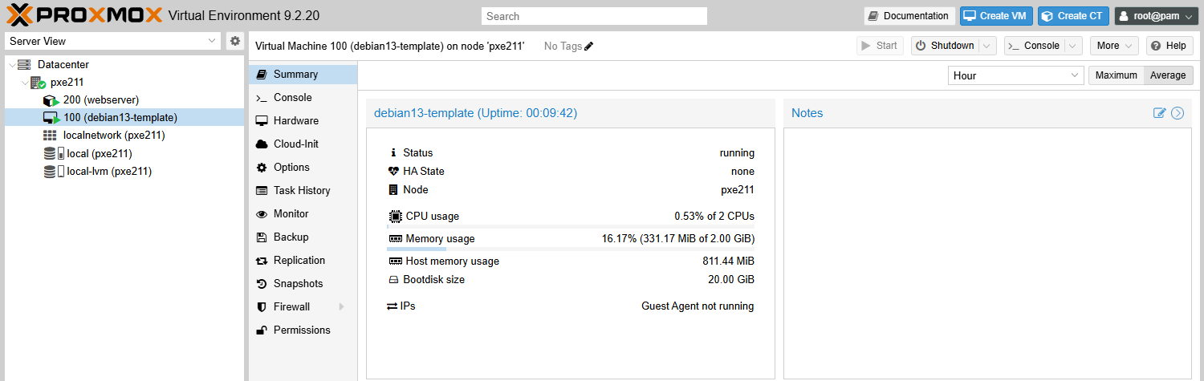Click the Options gear icon
This screenshot has height=381, width=1204.
click(x=261, y=167)
